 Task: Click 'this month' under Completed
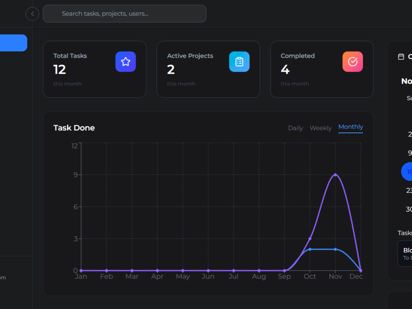tap(295, 84)
